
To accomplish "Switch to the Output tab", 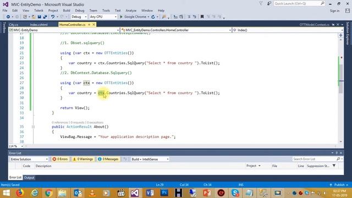I will pos(29,178).
